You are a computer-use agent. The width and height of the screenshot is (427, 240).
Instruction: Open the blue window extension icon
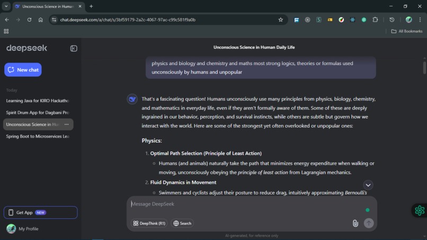tap(296, 20)
